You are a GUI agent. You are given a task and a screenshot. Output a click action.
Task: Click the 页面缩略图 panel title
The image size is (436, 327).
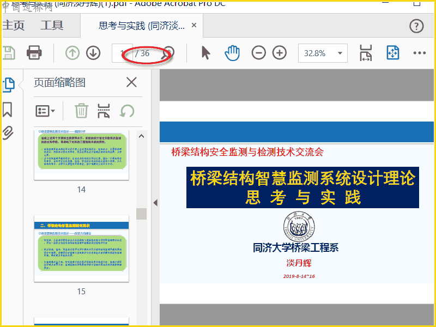59,82
